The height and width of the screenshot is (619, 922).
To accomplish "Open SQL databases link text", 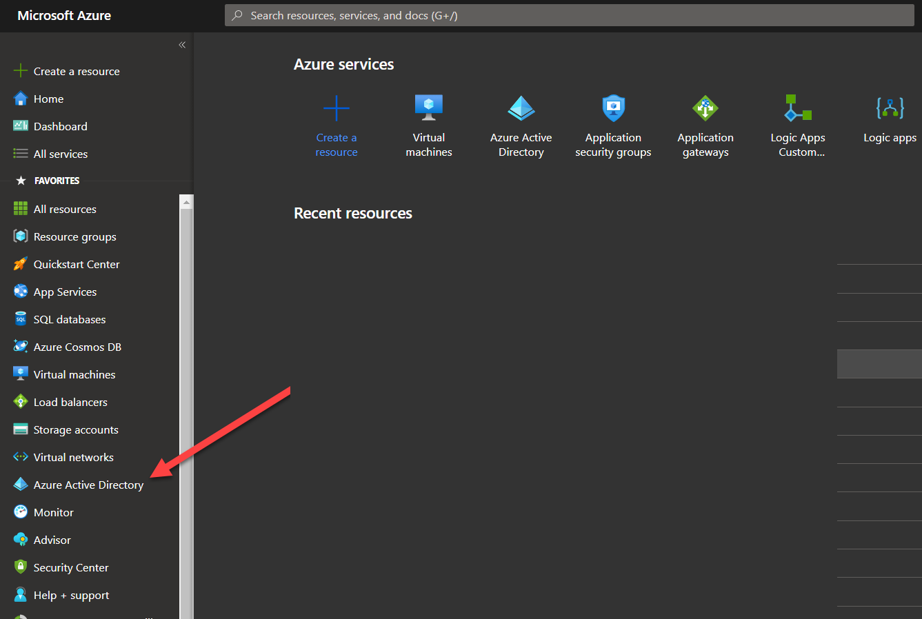I will point(70,319).
